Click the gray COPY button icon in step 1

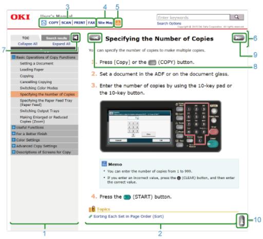click(x=152, y=63)
